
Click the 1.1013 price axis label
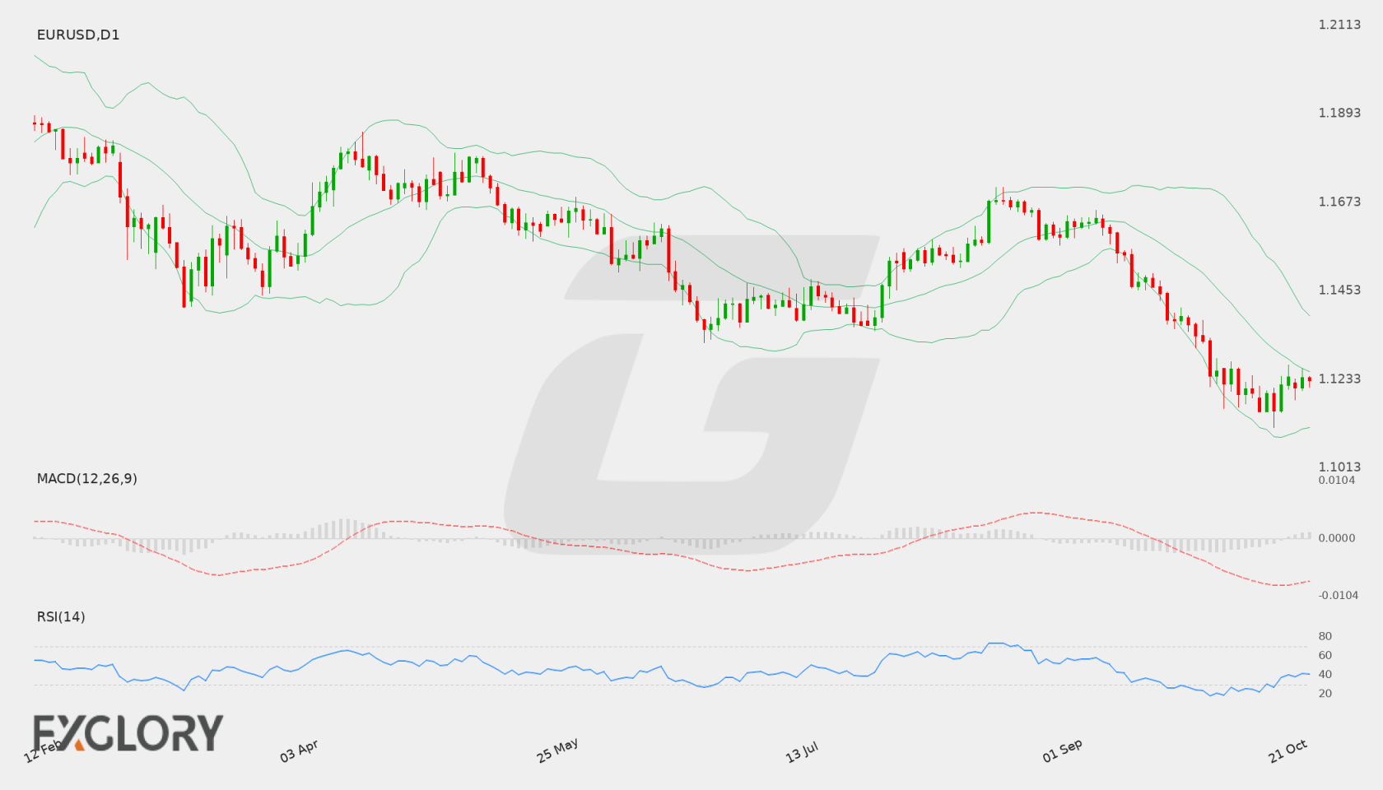click(x=1339, y=467)
